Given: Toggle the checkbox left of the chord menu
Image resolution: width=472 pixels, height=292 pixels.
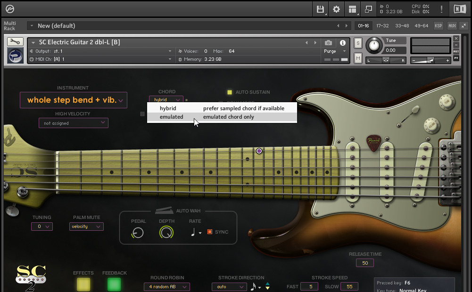Looking at the screenshot, I should coord(142,114).
